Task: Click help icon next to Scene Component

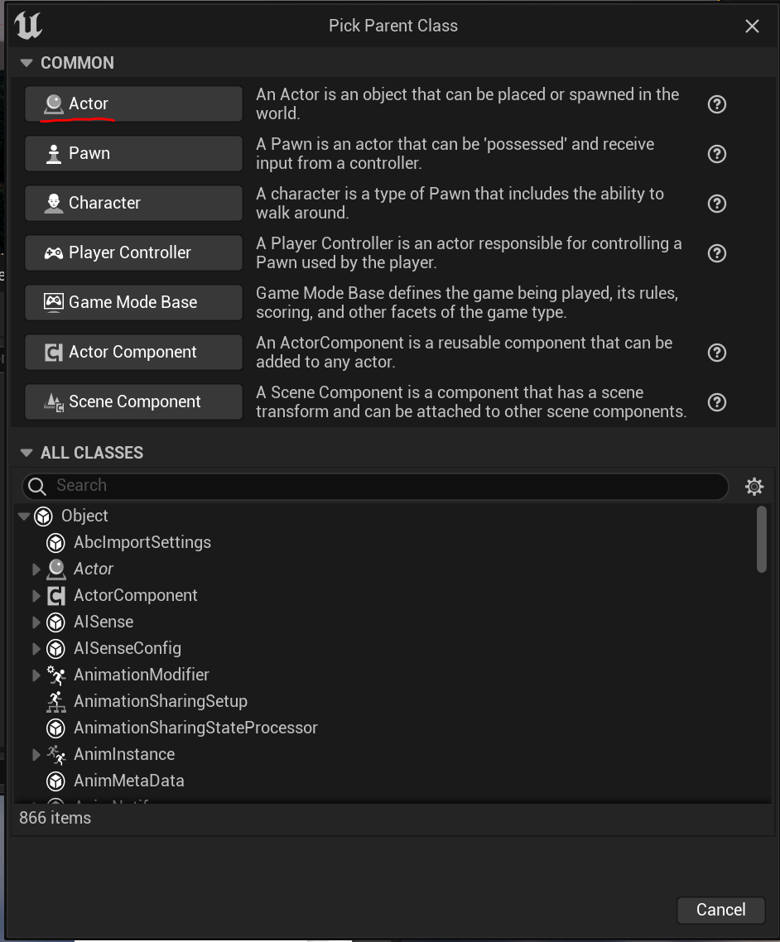Action: click(716, 402)
